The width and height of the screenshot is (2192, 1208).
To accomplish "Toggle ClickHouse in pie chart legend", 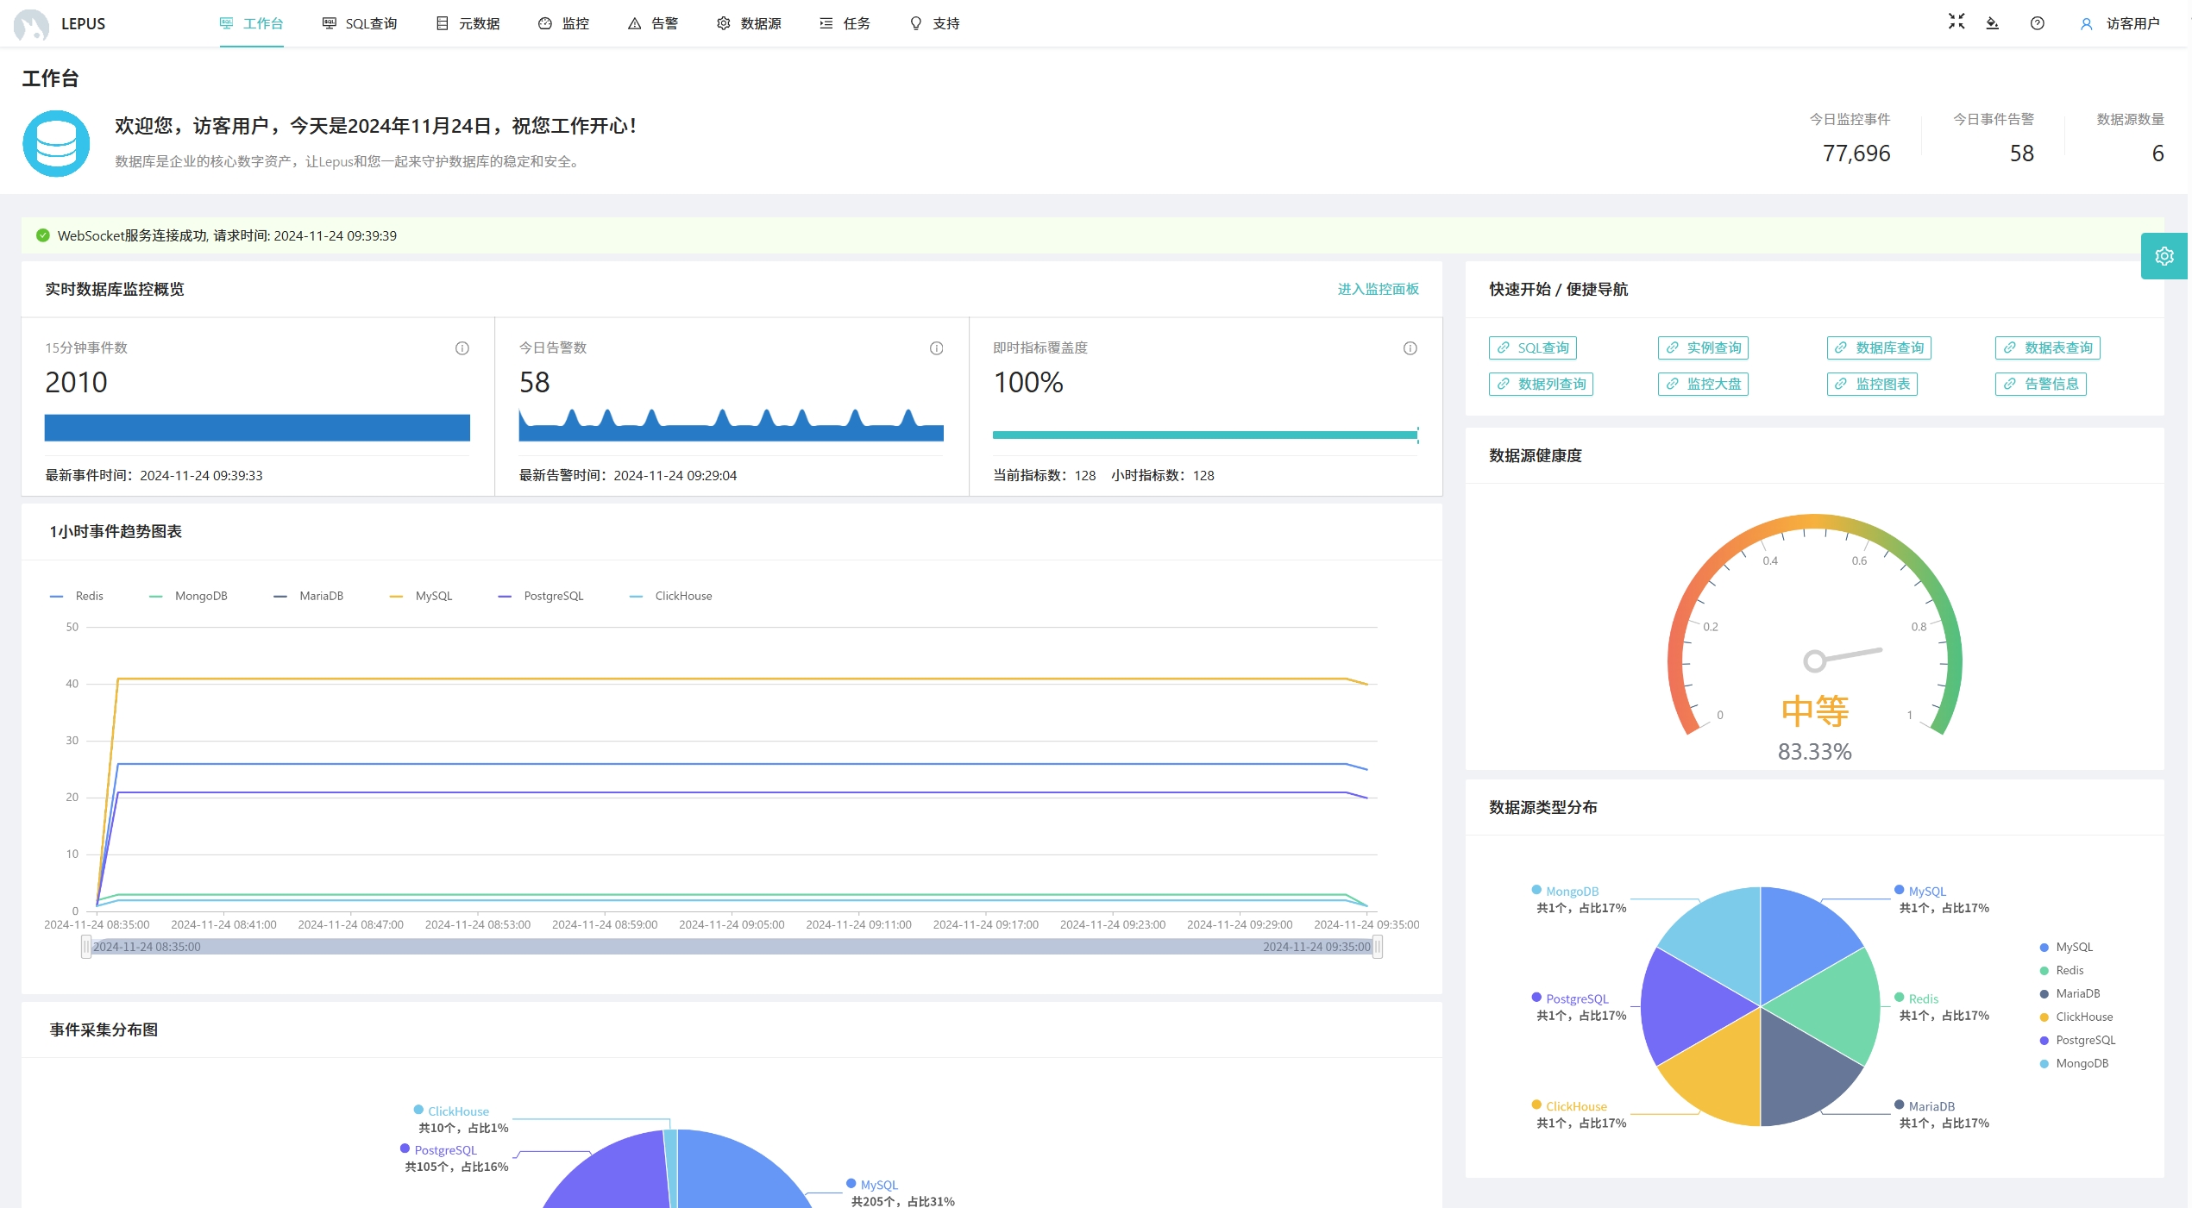I will tap(2076, 1017).
